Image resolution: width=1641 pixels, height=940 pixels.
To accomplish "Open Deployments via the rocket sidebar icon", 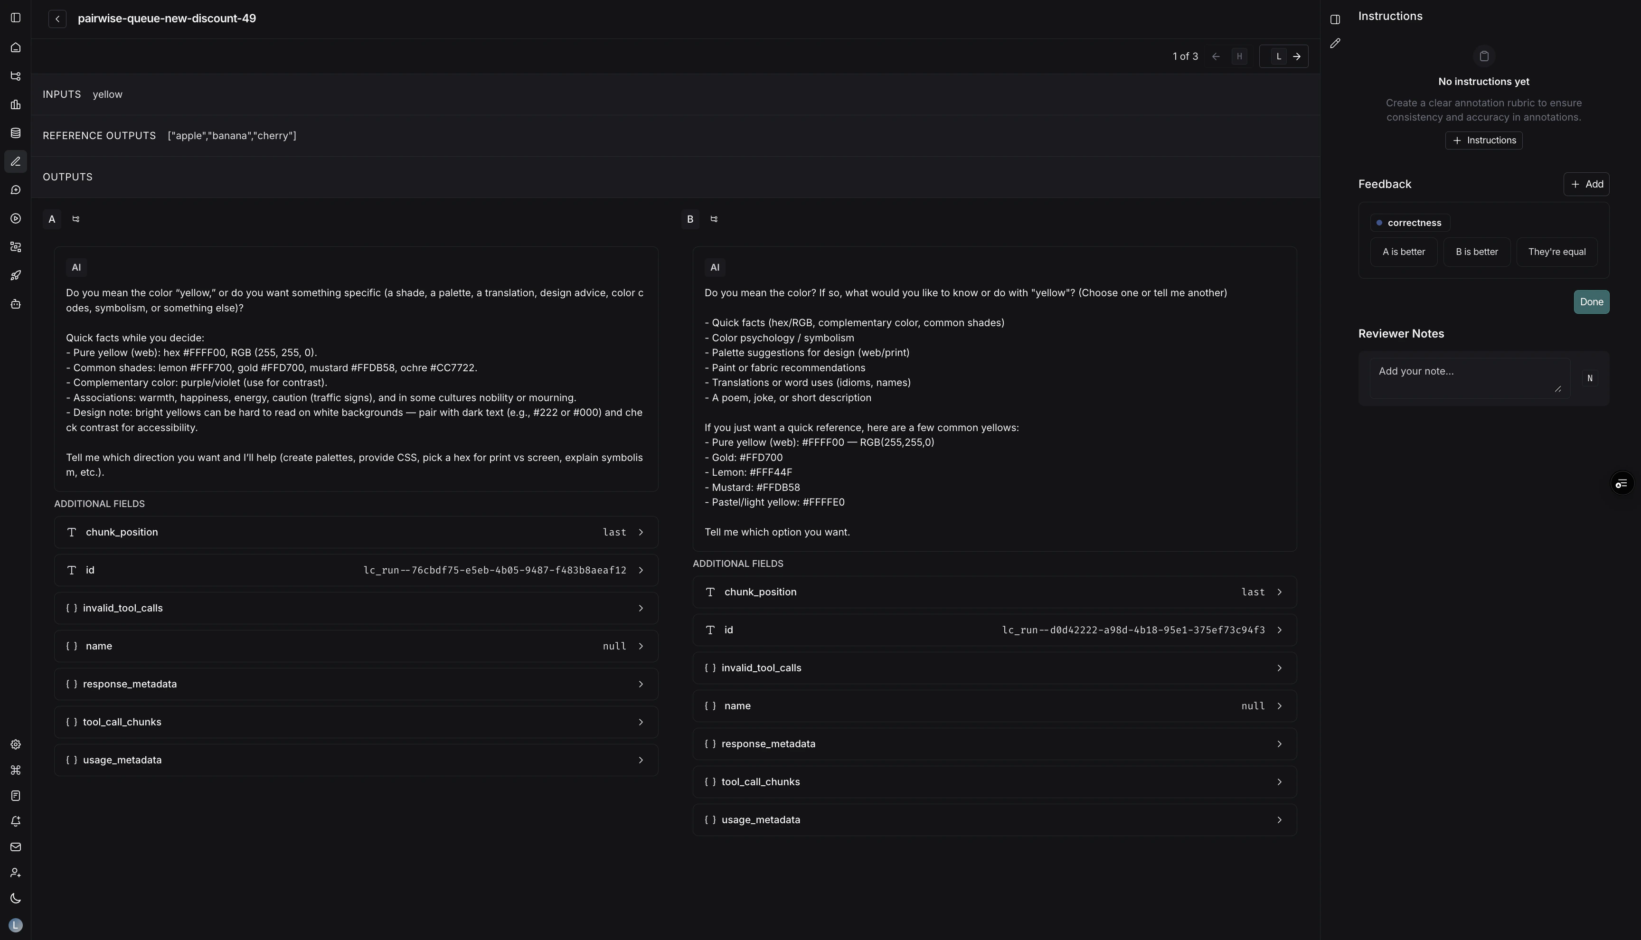I will point(16,275).
